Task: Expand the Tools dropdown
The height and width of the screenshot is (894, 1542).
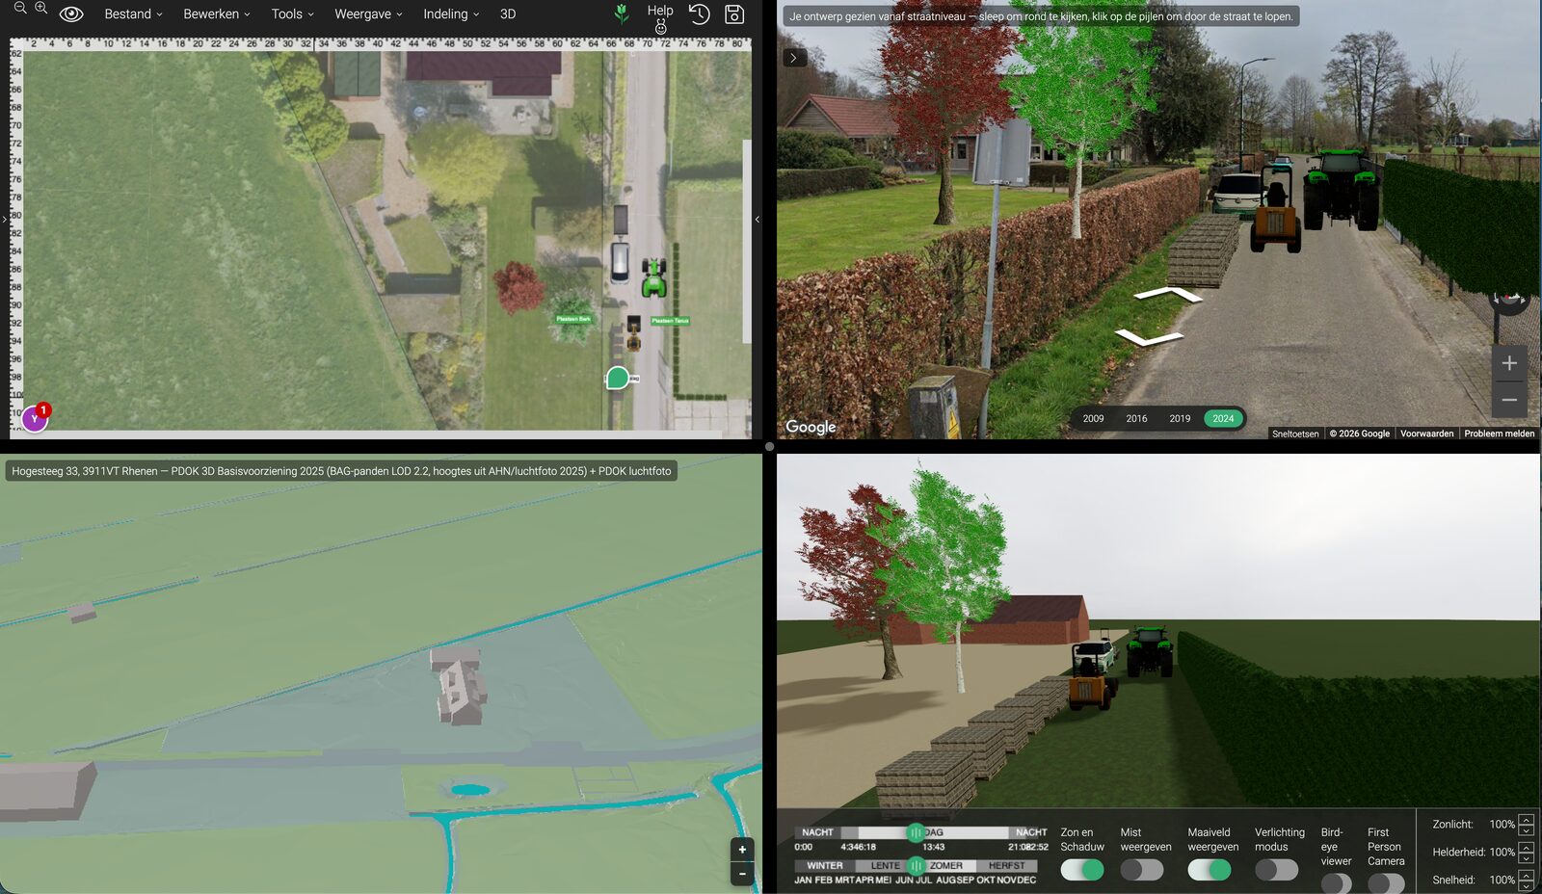Action: 292,14
